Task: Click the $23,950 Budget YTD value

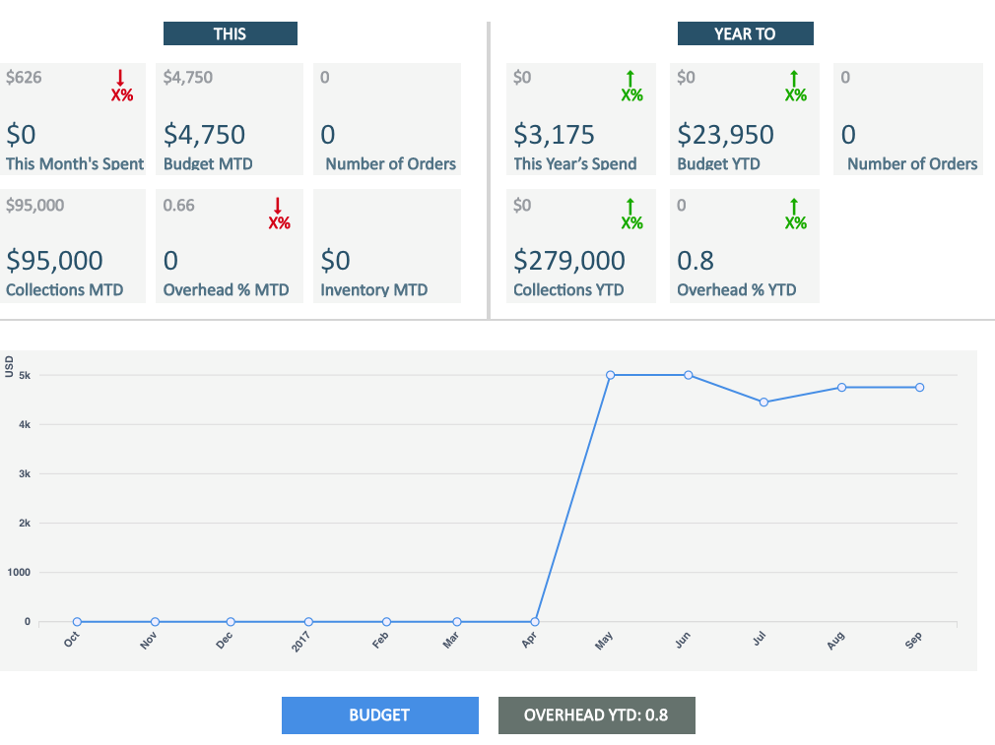Action: tap(725, 135)
